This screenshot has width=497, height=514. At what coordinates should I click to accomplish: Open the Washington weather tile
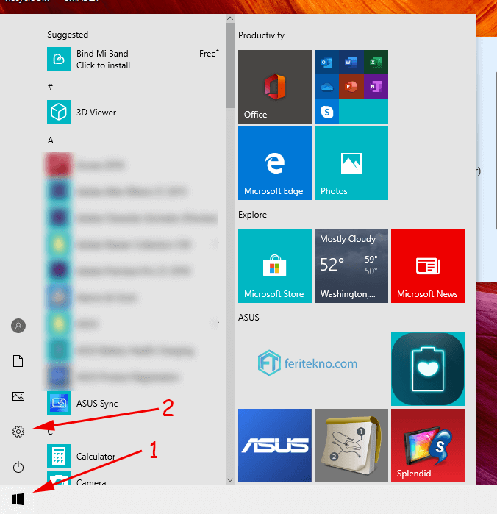point(351,266)
